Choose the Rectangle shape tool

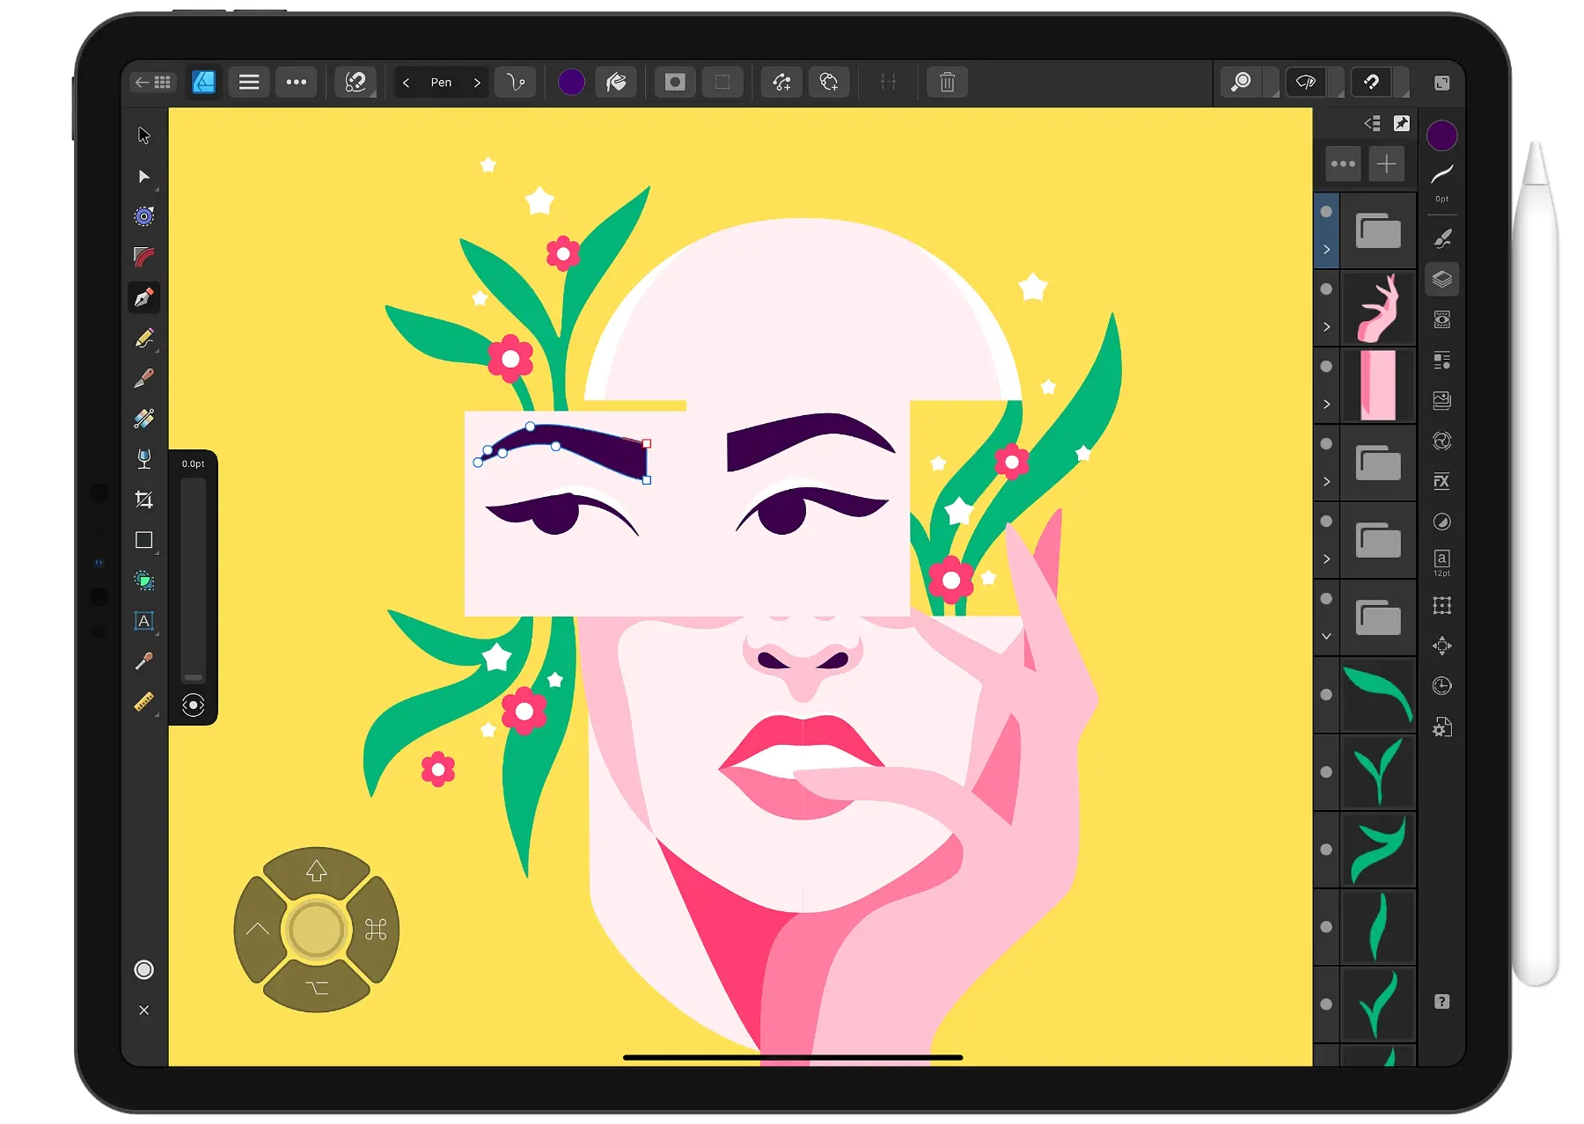pyautogui.click(x=144, y=540)
